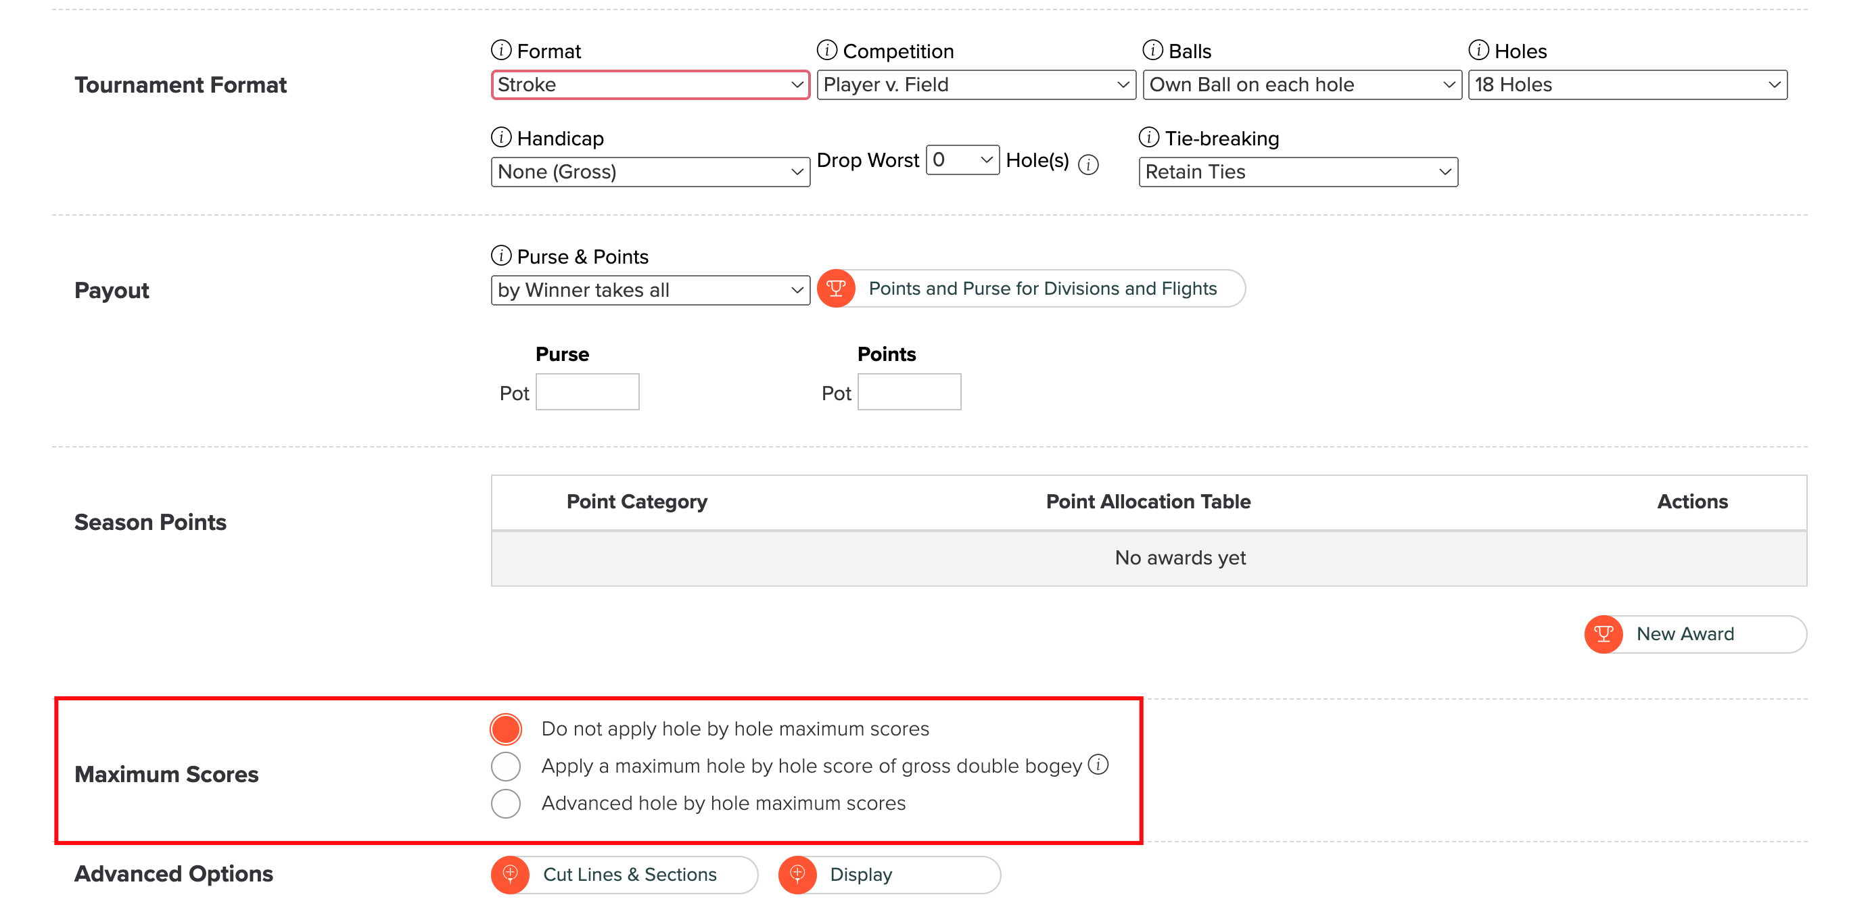Click the golf icon on Cut Lines & Sections
Viewport: 1849px width, 918px height.
tap(511, 874)
